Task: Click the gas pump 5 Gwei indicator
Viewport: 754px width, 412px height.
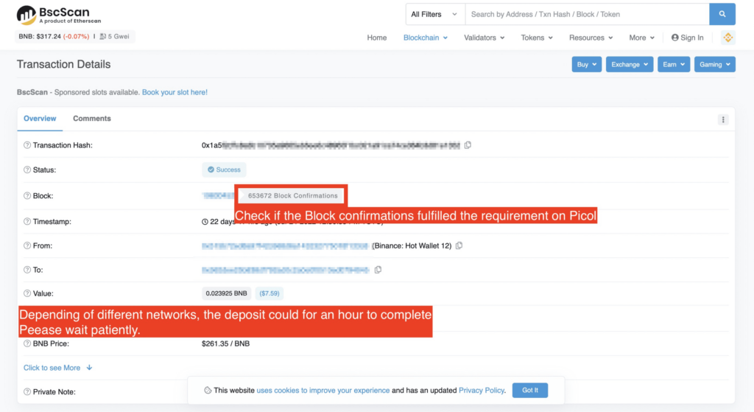Action: point(114,36)
